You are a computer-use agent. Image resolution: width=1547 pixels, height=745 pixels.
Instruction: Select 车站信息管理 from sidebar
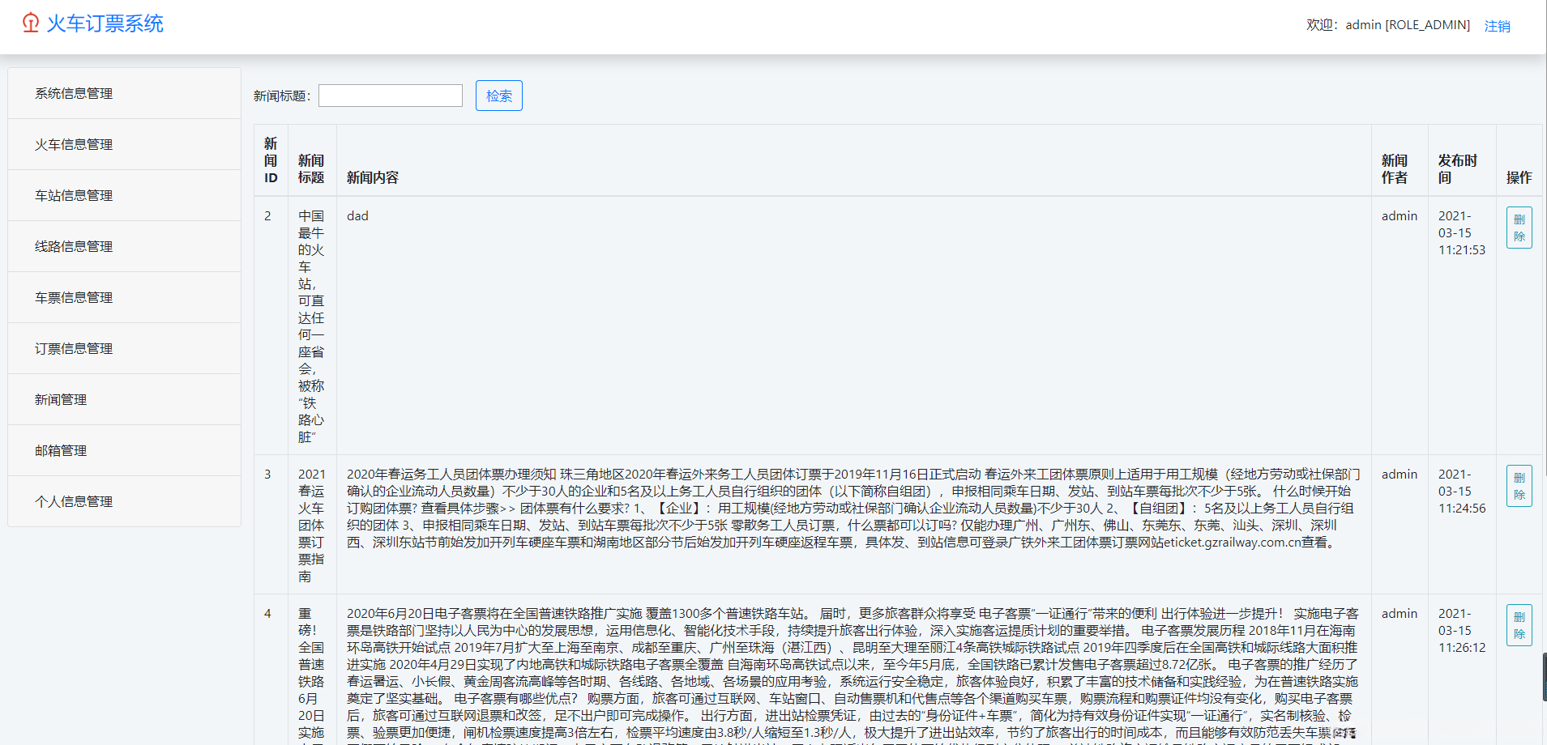[x=74, y=195]
